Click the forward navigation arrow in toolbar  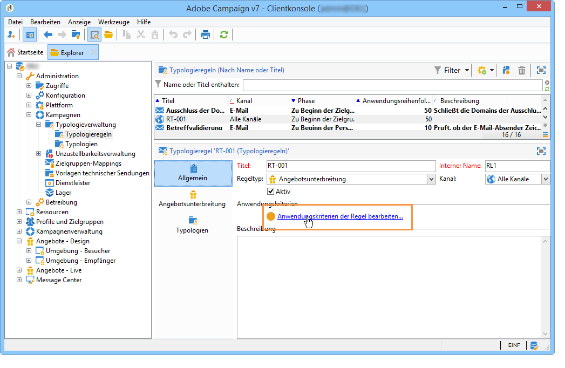[x=62, y=35]
